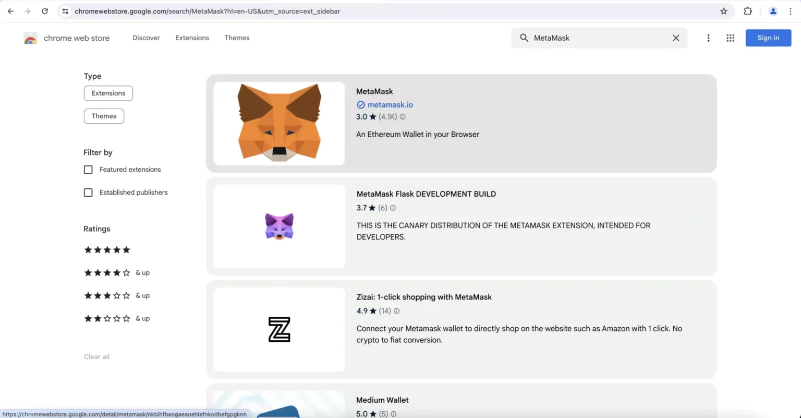This screenshot has height=418, width=801.
Task: Show rating info for Zizai extension
Action: (396, 311)
